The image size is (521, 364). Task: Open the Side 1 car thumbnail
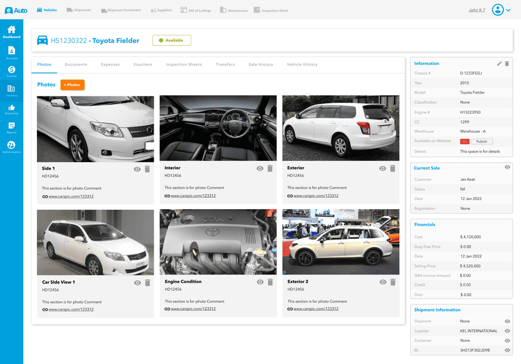coord(95,129)
